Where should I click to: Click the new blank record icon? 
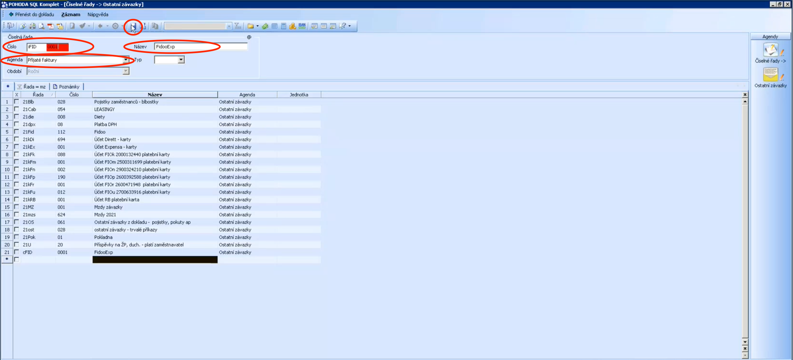tap(72, 26)
